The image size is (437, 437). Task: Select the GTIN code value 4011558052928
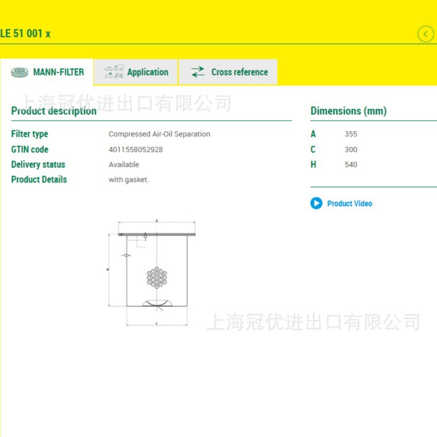[136, 150]
